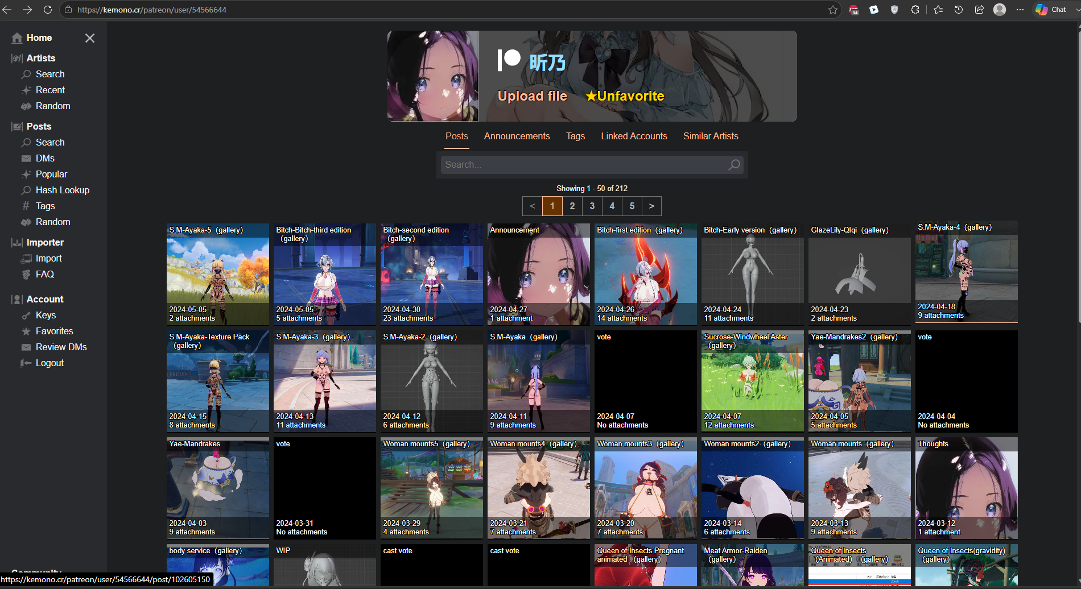Switch to the Similar Artists tab
Image resolution: width=1081 pixels, height=589 pixels.
point(711,136)
